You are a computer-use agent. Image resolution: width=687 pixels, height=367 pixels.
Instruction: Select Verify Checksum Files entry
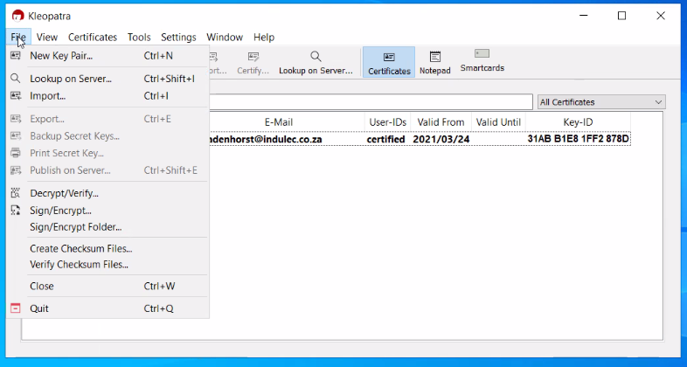pyautogui.click(x=108, y=265)
